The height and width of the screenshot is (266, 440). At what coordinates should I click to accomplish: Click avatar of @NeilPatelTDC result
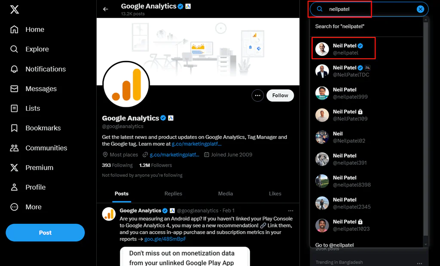pos(322,71)
